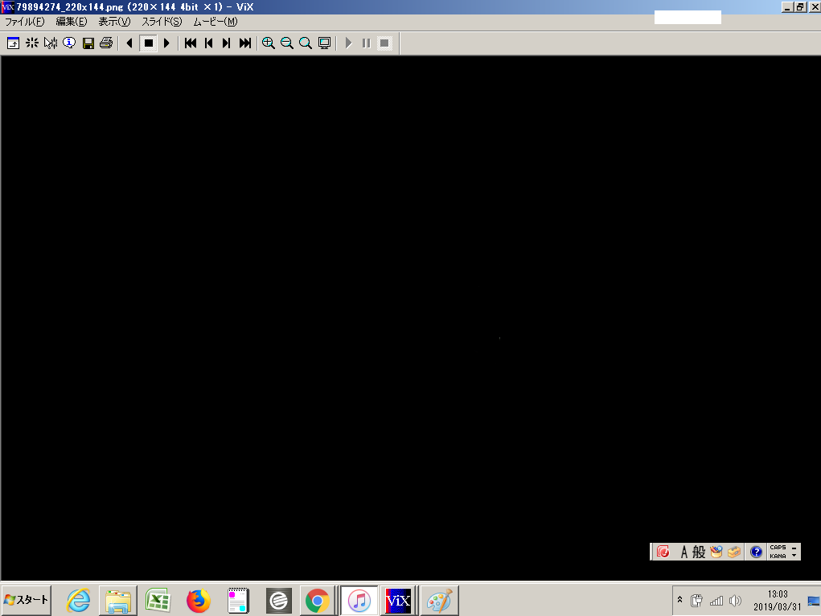The image size is (821, 616).
Task: Click the red IME icon on language bar
Action: pyautogui.click(x=663, y=552)
